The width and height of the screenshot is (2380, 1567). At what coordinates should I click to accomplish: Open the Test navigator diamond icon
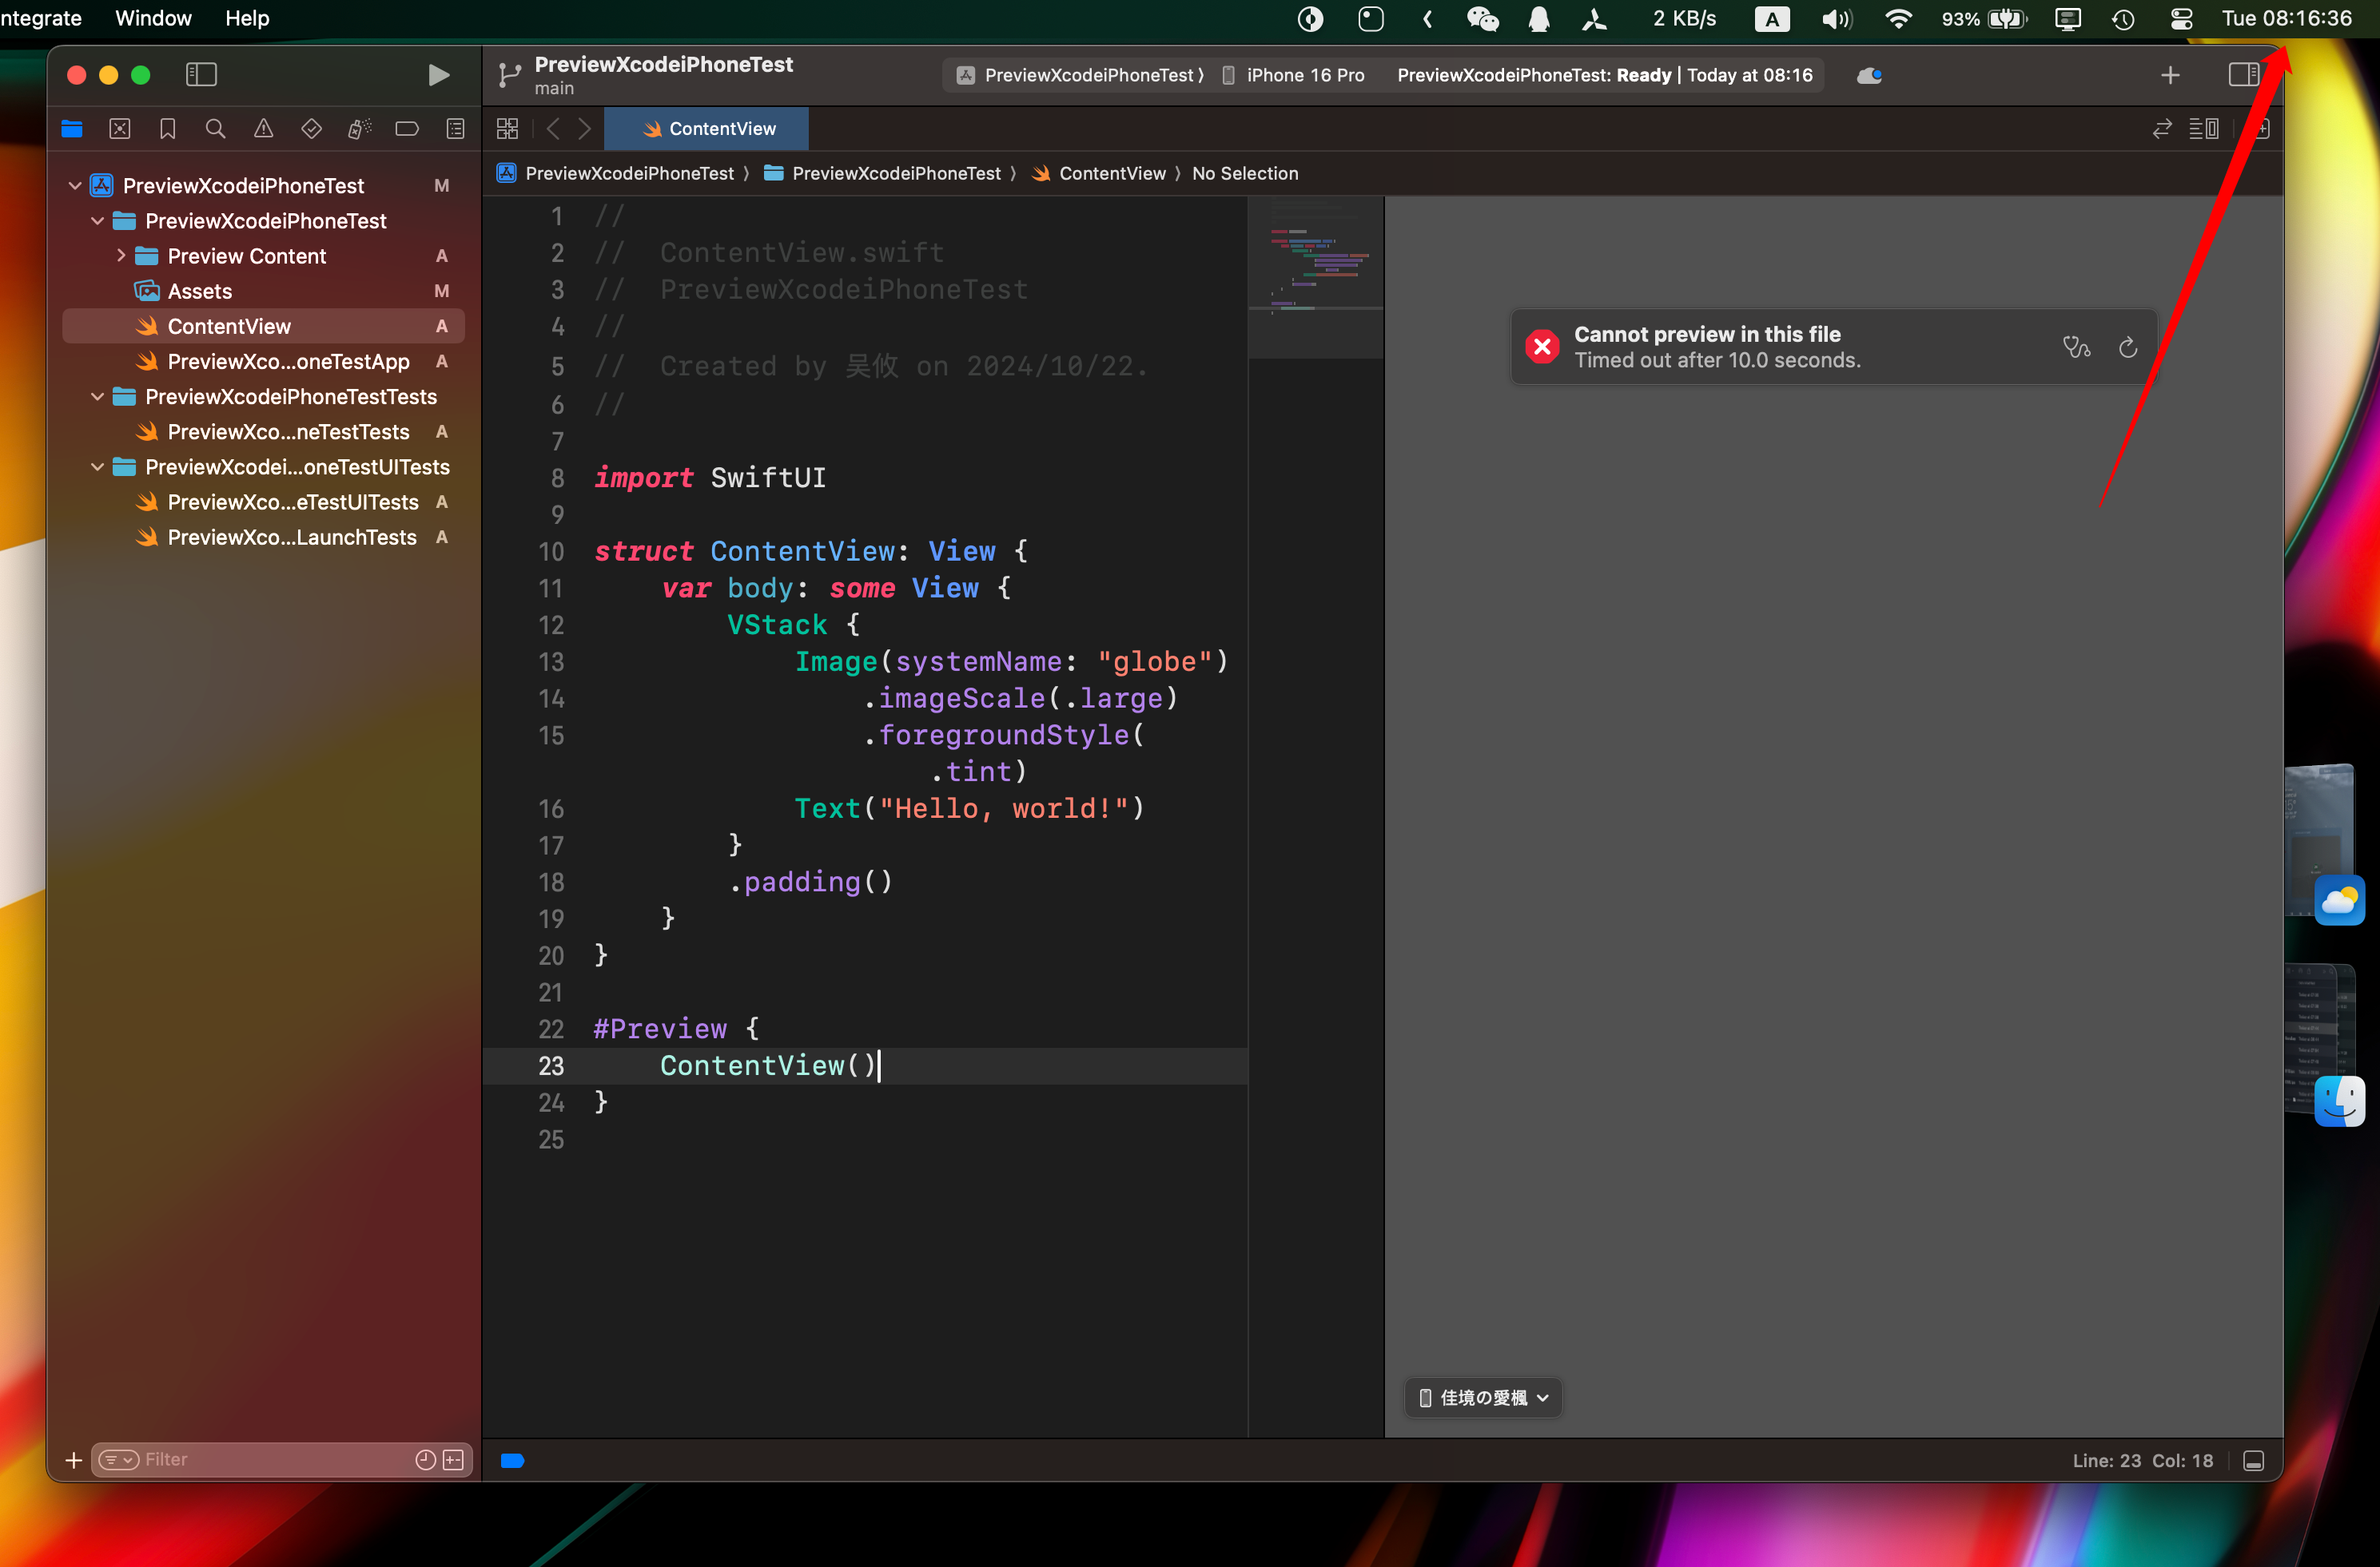tap(311, 129)
